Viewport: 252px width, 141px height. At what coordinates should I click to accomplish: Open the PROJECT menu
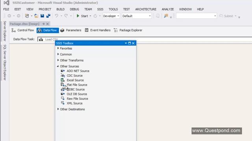point(45,9)
